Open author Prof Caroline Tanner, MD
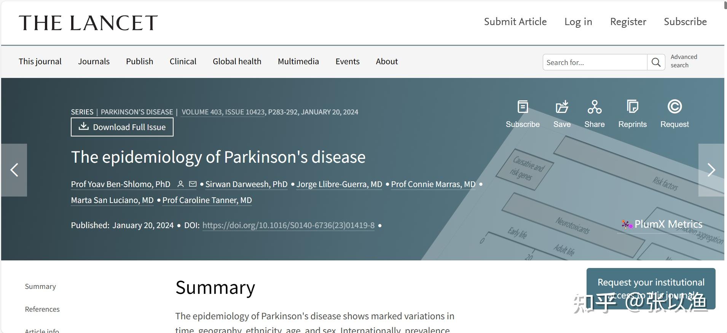The height and width of the screenshot is (333, 727). 207,200
